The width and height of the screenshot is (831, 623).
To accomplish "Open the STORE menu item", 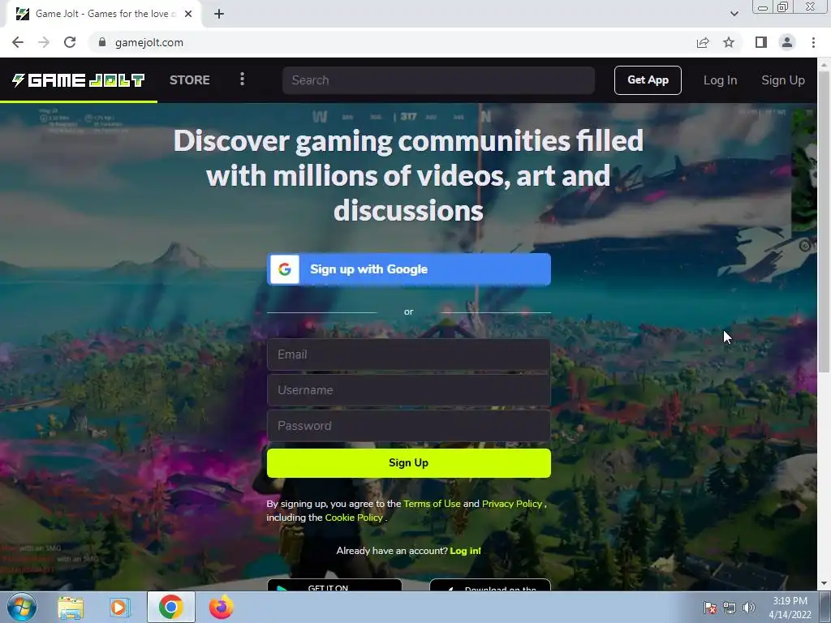I will pyautogui.click(x=190, y=80).
